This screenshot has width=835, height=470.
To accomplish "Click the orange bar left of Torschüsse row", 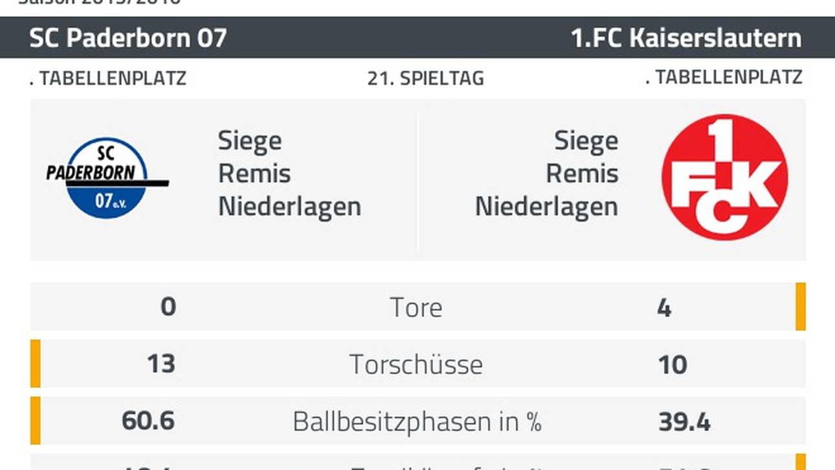I will click(x=36, y=364).
